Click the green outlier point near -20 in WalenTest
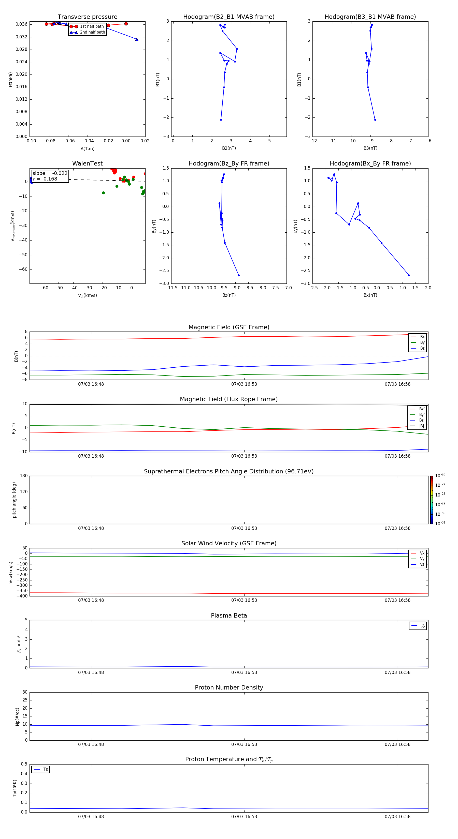The height and width of the screenshot is (839, 458). click(x=103, y=193)
